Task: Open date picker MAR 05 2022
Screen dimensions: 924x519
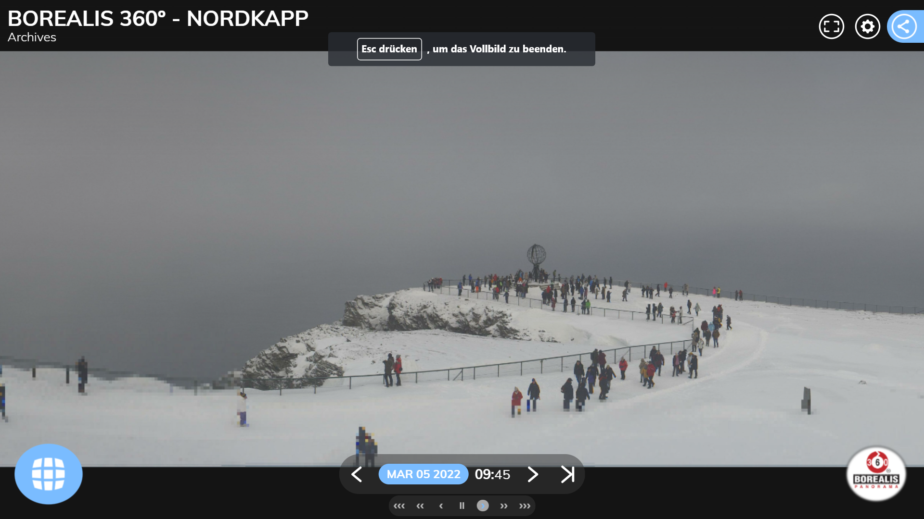Action: 423,474
